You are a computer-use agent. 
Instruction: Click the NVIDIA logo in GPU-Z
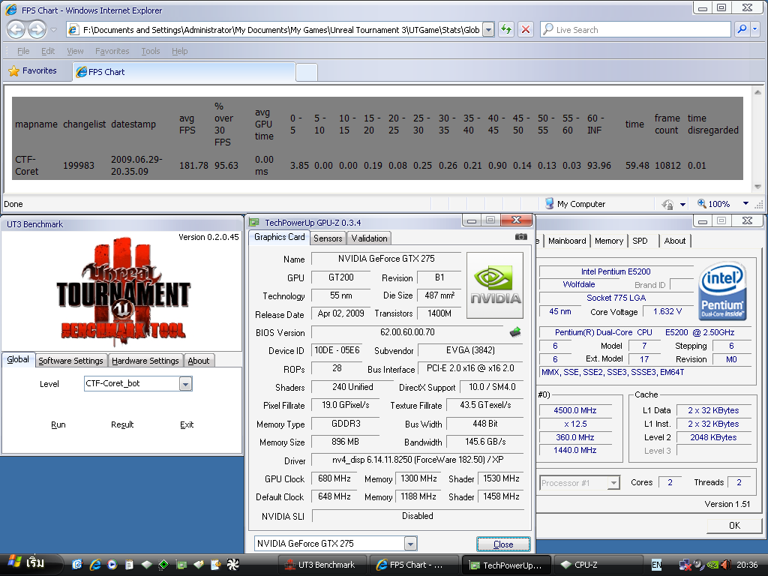coord(495,285)
